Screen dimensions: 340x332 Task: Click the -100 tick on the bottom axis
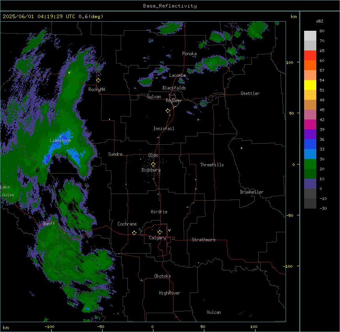click(x=49, y=326)
